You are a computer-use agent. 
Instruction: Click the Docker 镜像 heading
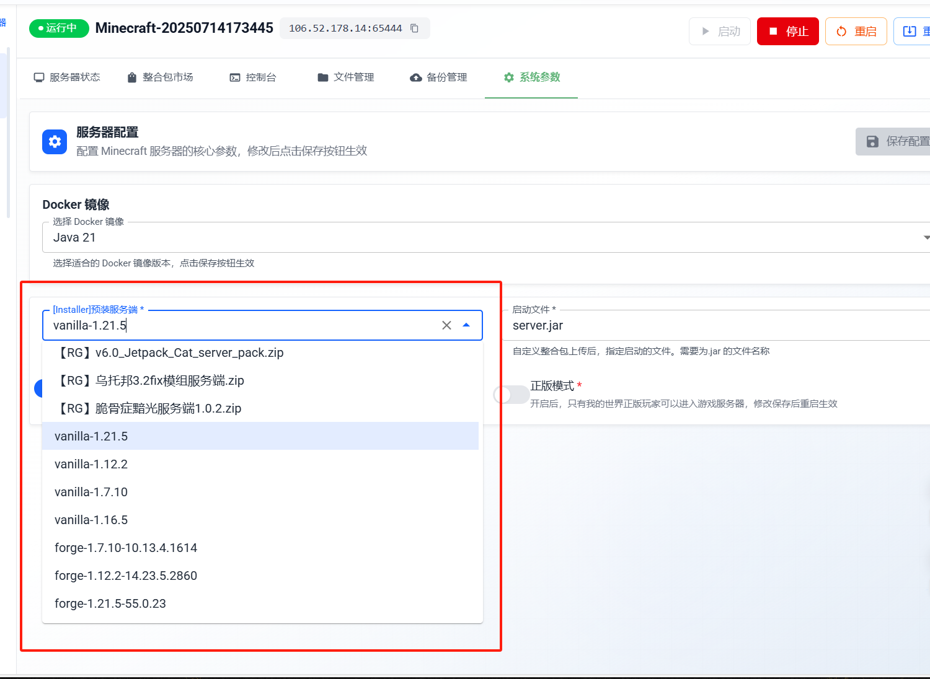pyautogui.click(x=76, y=204)
